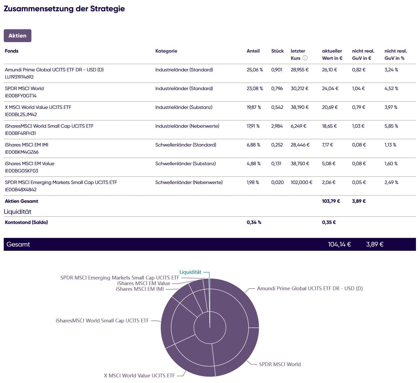Click X MSCI World Value chart legend label

click(139, 375)
